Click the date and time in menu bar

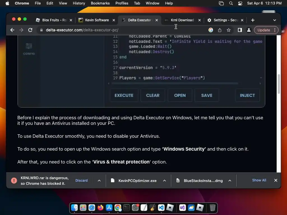[x=264, y=3]
